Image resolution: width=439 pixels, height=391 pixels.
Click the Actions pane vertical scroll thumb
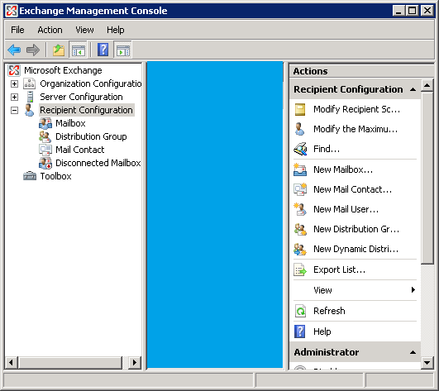pyautogui.click(x=427, y=178)
